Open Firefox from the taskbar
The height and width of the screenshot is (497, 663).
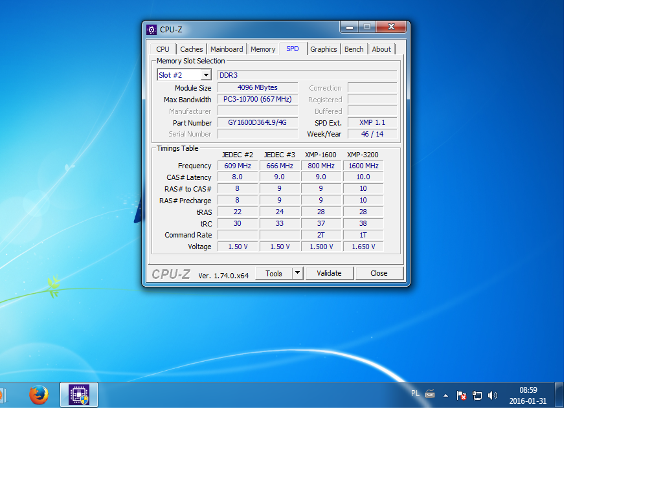coord(38,395)
